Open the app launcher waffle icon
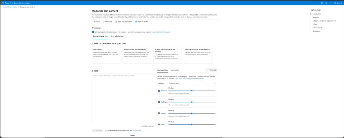 tap(3, 3)
